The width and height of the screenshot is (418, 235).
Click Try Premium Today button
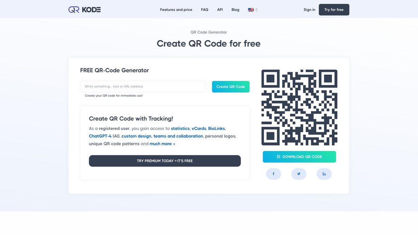click(x=165, y=161)
